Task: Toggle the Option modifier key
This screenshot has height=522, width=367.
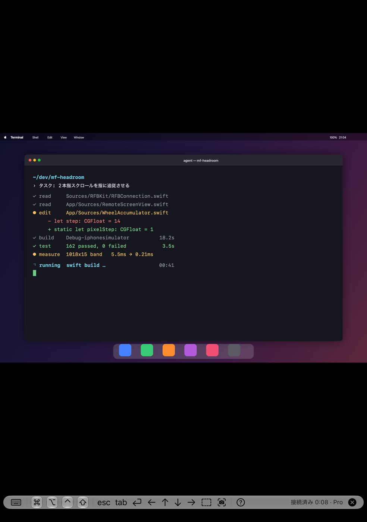Action: pyautogui.click(x=52, y=502)
